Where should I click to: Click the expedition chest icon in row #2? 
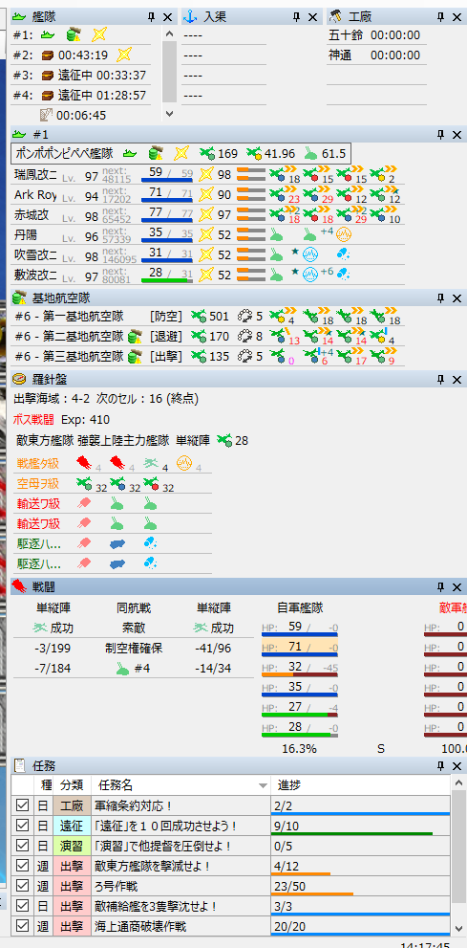[x=49, y=55]
